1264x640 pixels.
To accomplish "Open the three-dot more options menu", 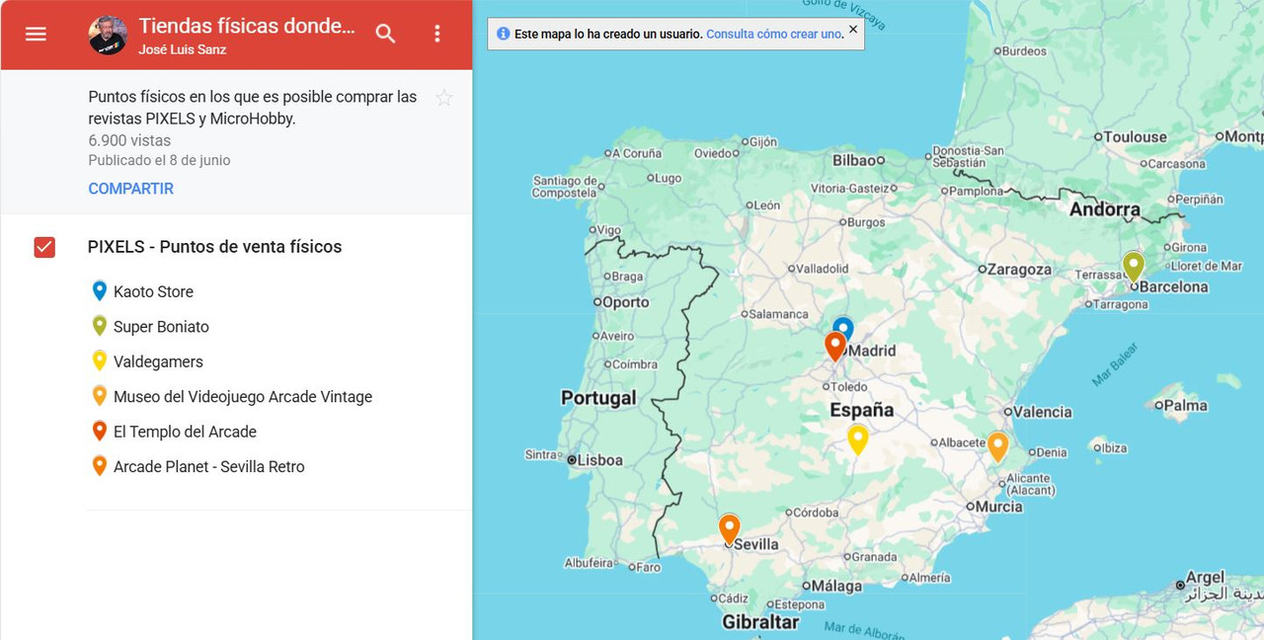I will pyautogui.click(x=437, y=34).
